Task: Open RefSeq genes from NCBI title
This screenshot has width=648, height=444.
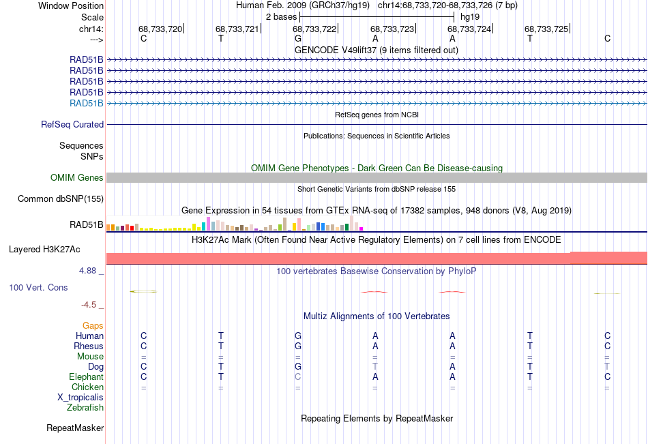Action: [377, 115]
